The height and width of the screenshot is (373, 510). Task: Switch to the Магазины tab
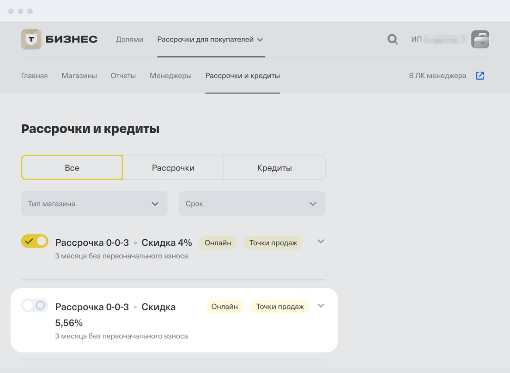tap(79, 76)
